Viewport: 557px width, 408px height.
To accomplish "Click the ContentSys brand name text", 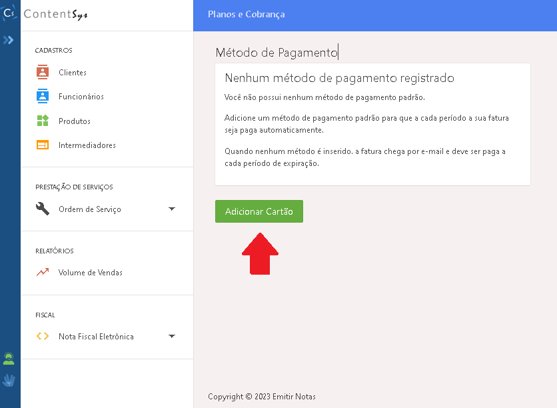I will click(55, 14).
